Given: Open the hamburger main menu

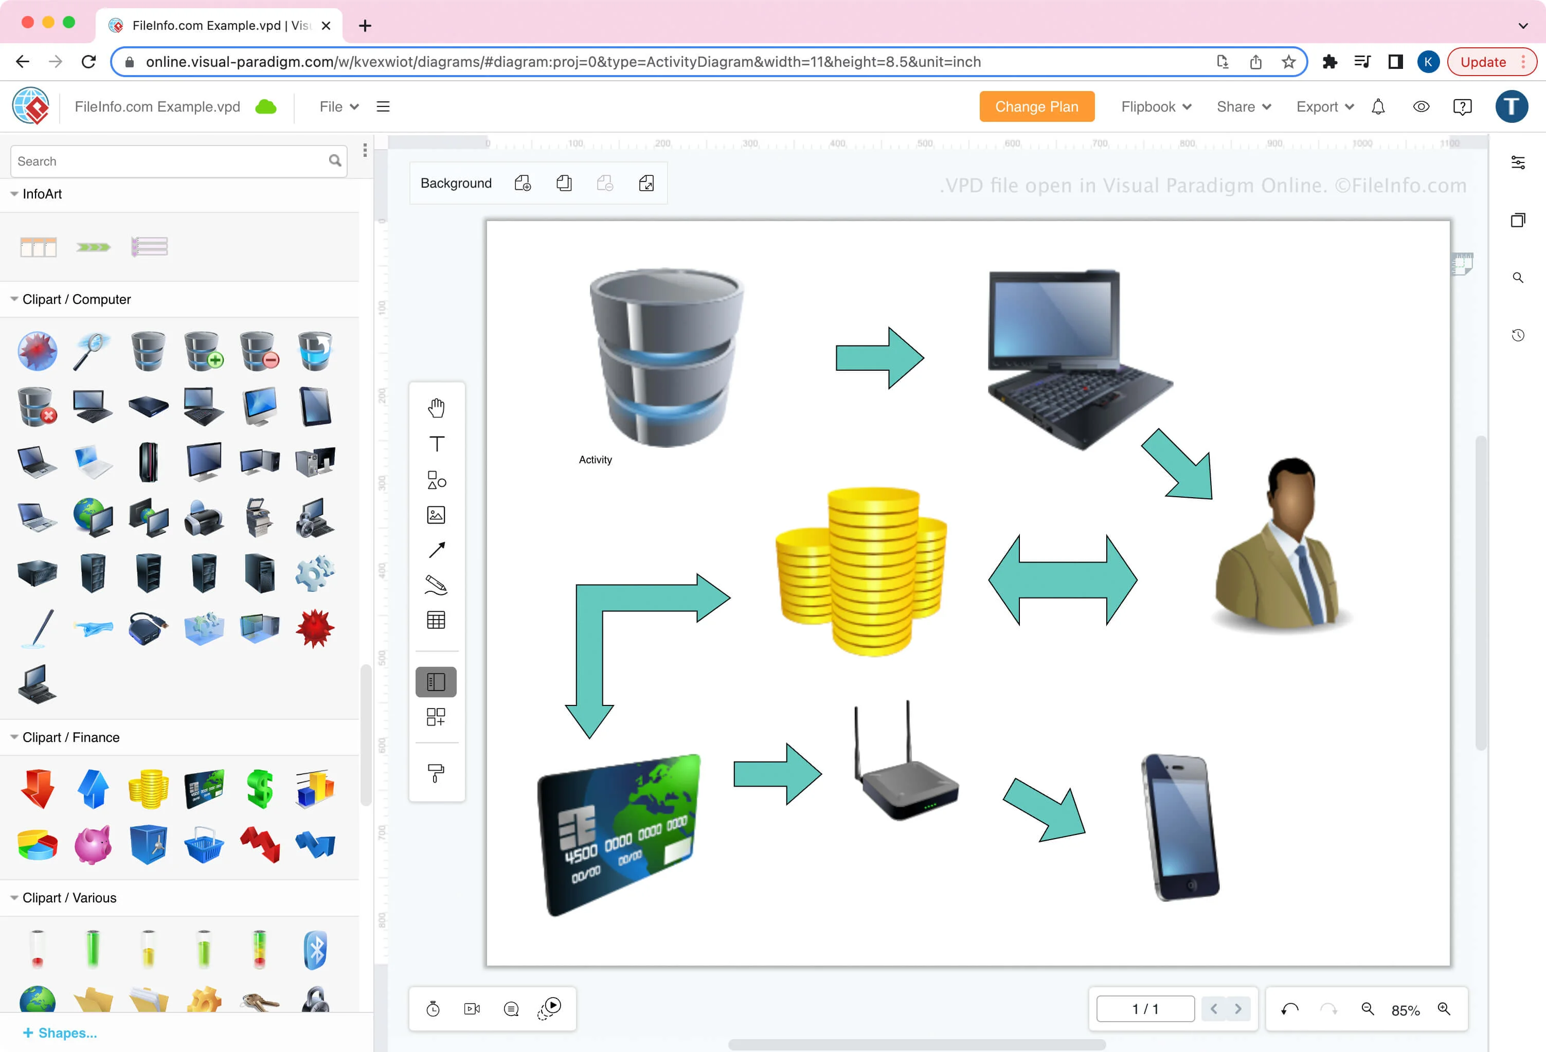Looking at the screenshot, I should click(383, 107).
